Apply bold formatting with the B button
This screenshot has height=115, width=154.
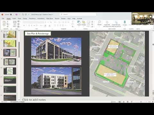click(x=24, y=26)
